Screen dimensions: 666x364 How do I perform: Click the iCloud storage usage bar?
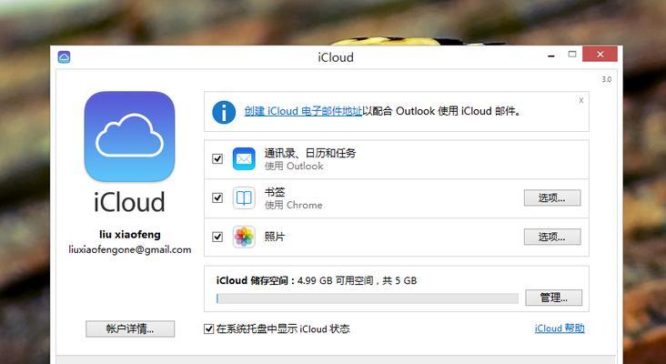367,298
